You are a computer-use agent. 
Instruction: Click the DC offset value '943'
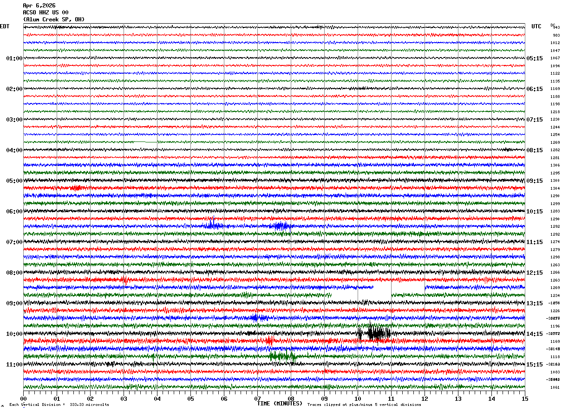pyautogui.click(x=556, y=28)
